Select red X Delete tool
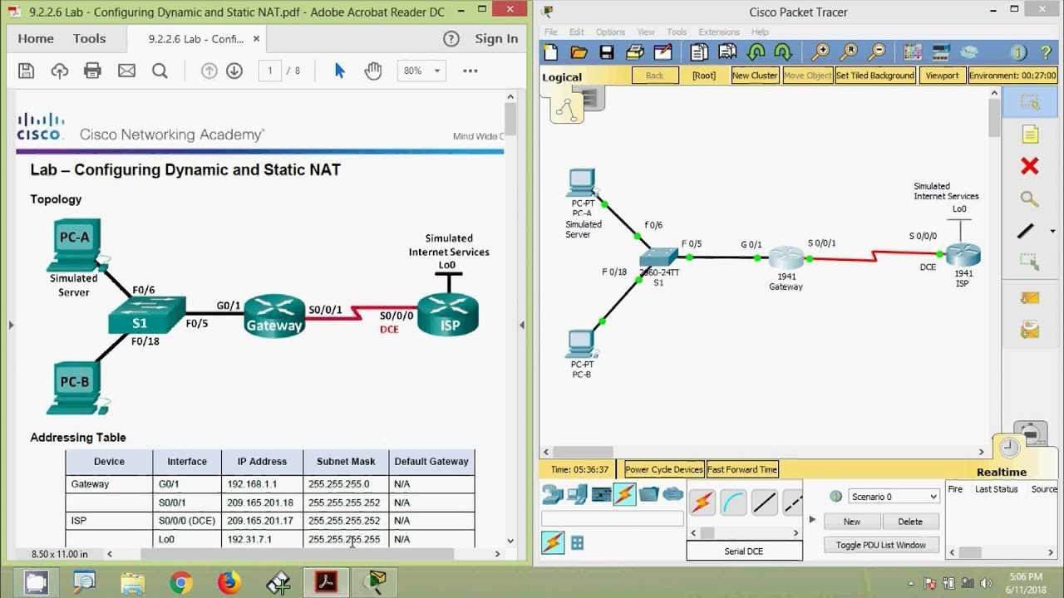 click(x=1030, y=167)
